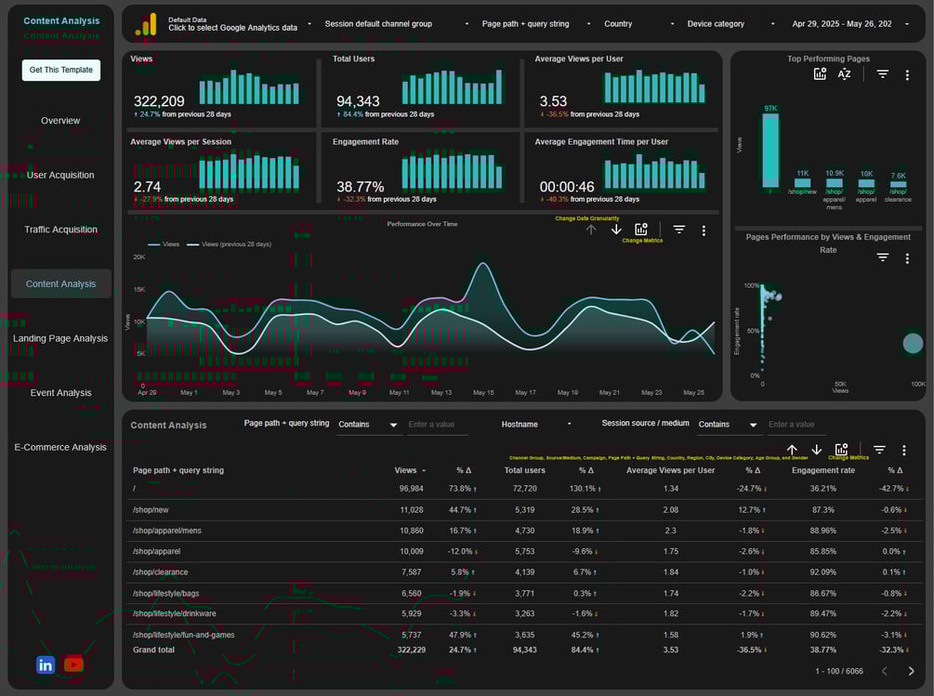Open Contains dropdown for Page path filter
Viewport: 934px width, 696px height.
pyautogui.click(x=368, y=425)
